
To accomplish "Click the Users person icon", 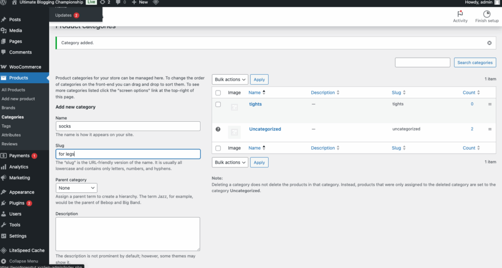I will coord(3,214).
